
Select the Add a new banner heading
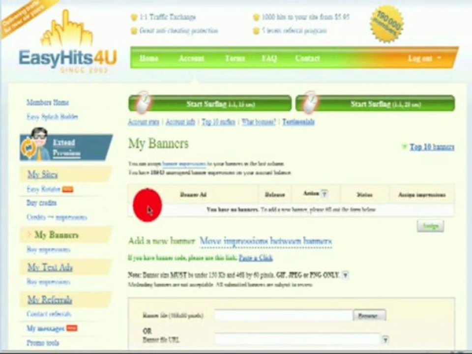coord(162,241)
